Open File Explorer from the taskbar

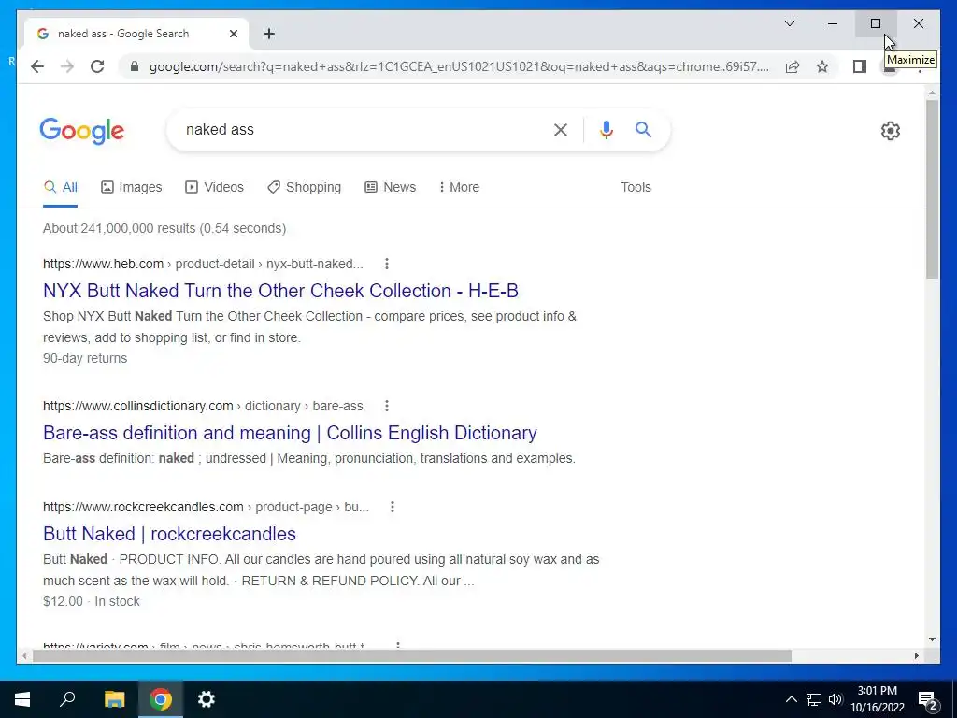pos(114,699)
